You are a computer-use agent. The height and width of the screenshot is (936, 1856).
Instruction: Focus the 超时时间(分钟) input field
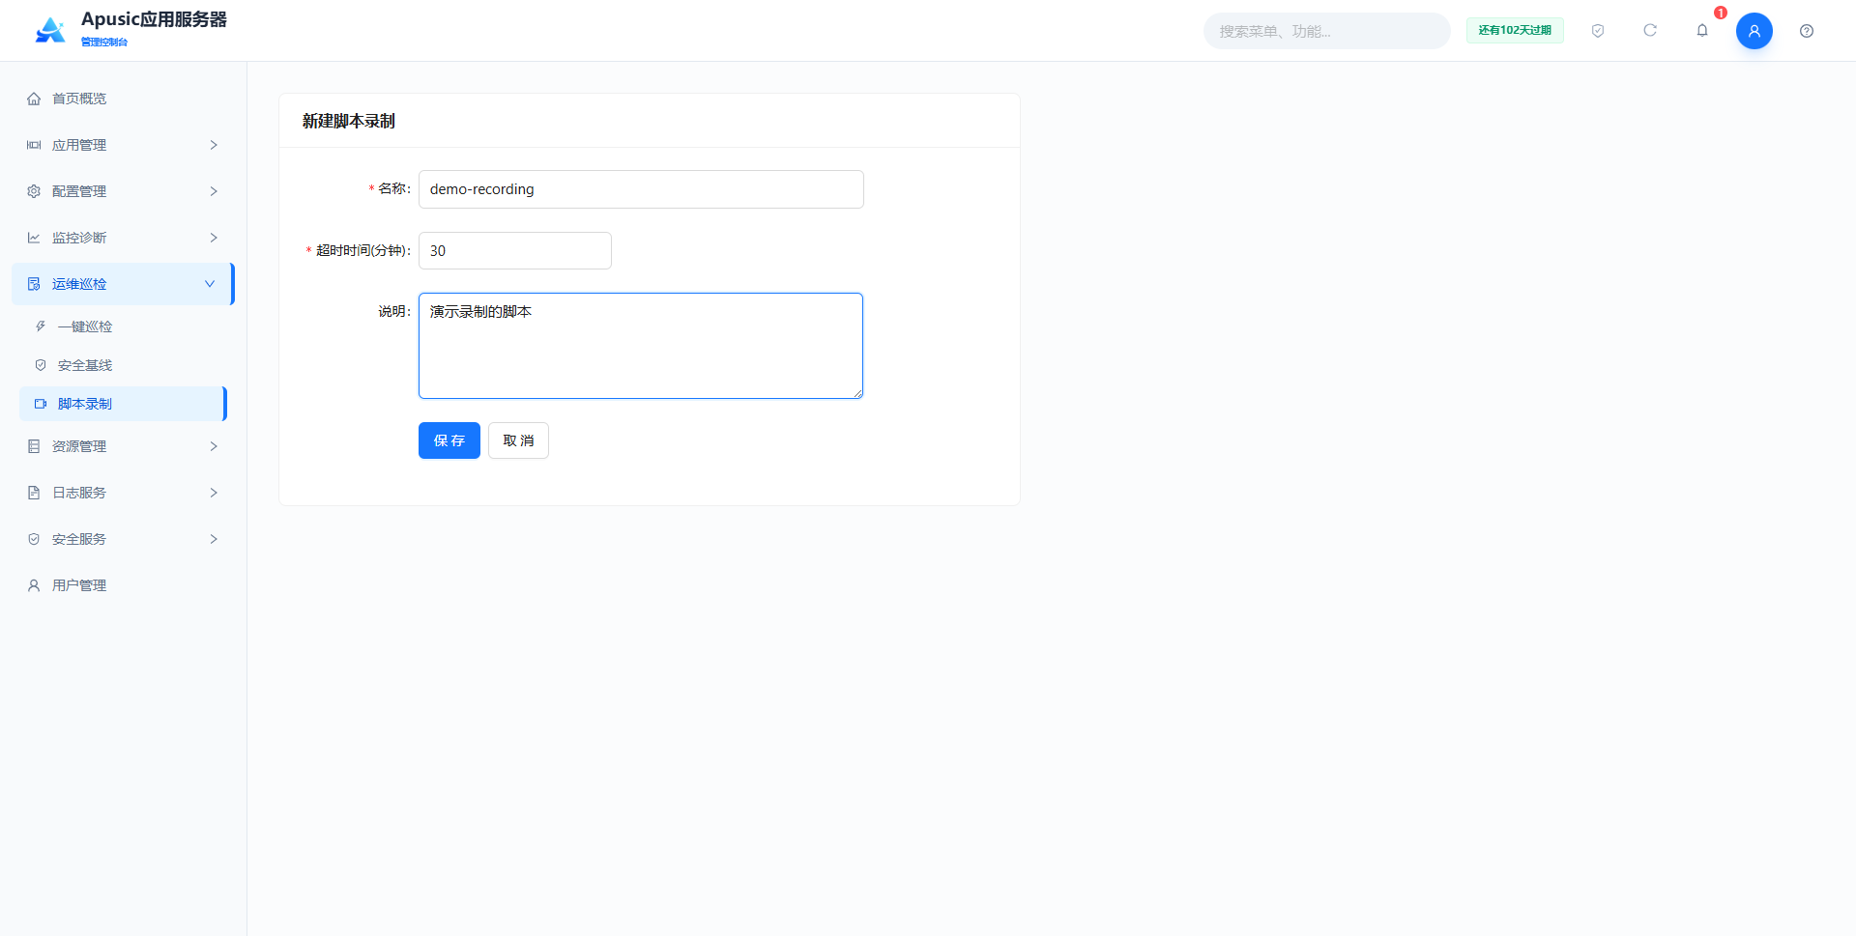coord(515,251)
